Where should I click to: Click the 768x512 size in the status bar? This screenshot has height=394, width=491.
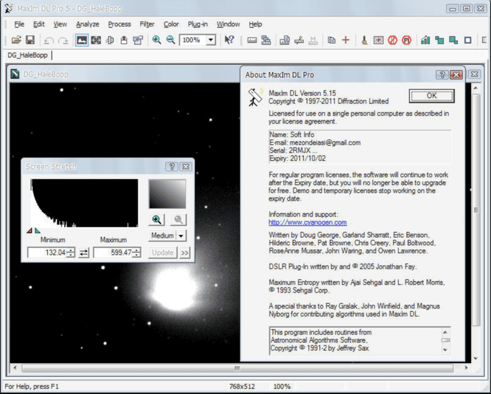point(242,387)
